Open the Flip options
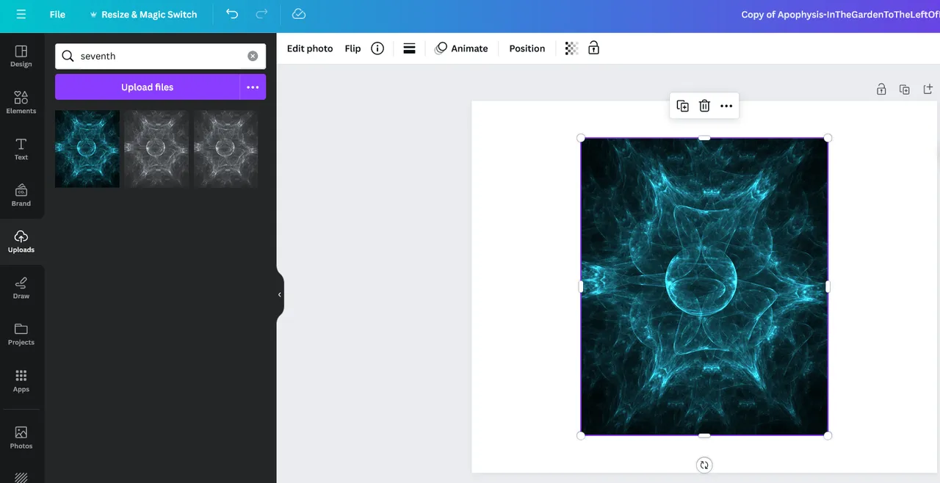Image resolution: width=940 pixels, height=483 pixels. click(x=353, y=48)
